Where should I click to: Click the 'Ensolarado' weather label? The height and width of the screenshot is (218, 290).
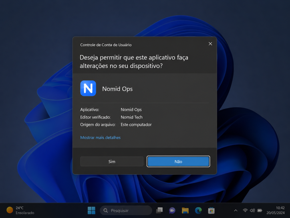(25, 213)
